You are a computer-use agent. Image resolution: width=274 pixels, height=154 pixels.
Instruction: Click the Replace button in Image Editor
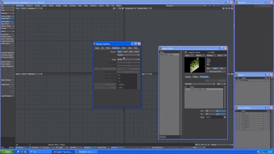pyautogui.click(x=211, y=56)
